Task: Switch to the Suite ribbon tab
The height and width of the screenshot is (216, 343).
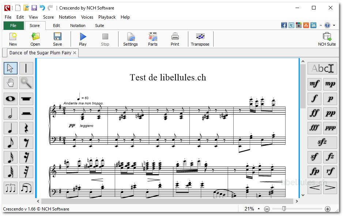Action: pyautogui.click(x=99, y=26)
